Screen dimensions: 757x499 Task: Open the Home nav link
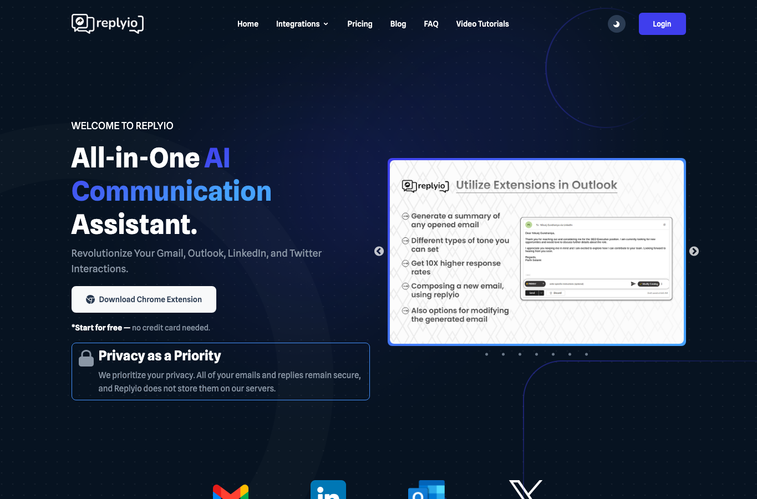[x=248, y=24]
